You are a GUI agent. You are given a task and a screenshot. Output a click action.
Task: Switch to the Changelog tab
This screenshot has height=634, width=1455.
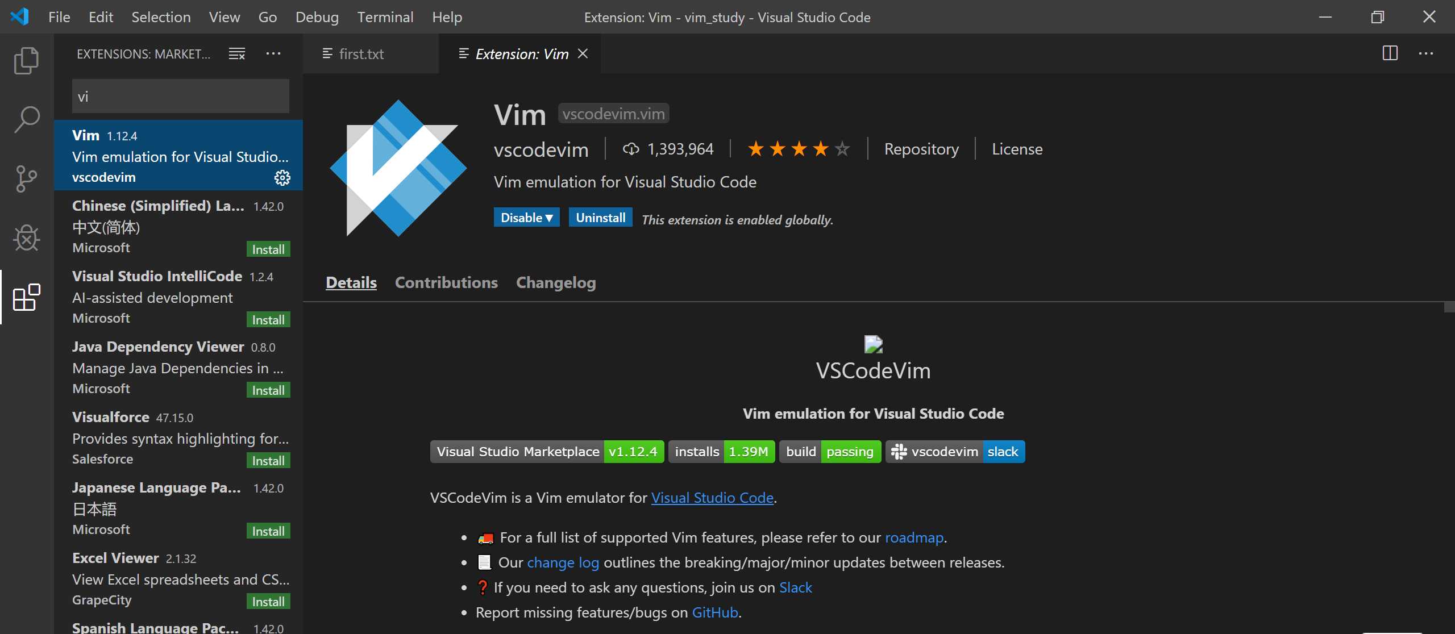tap(556, 282)
